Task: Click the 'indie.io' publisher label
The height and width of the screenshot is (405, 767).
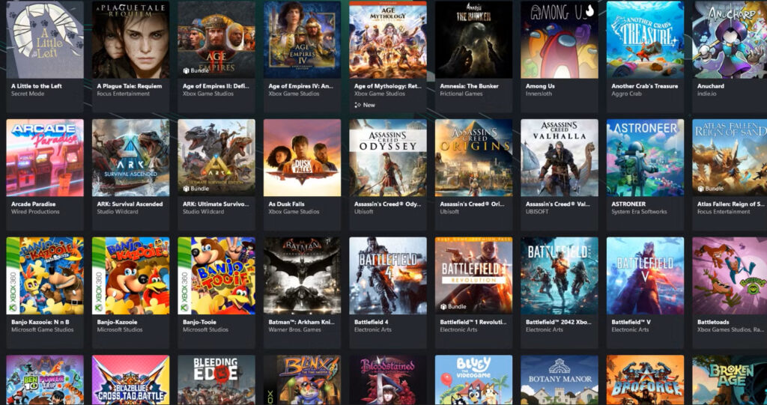Action: (707, 94)
